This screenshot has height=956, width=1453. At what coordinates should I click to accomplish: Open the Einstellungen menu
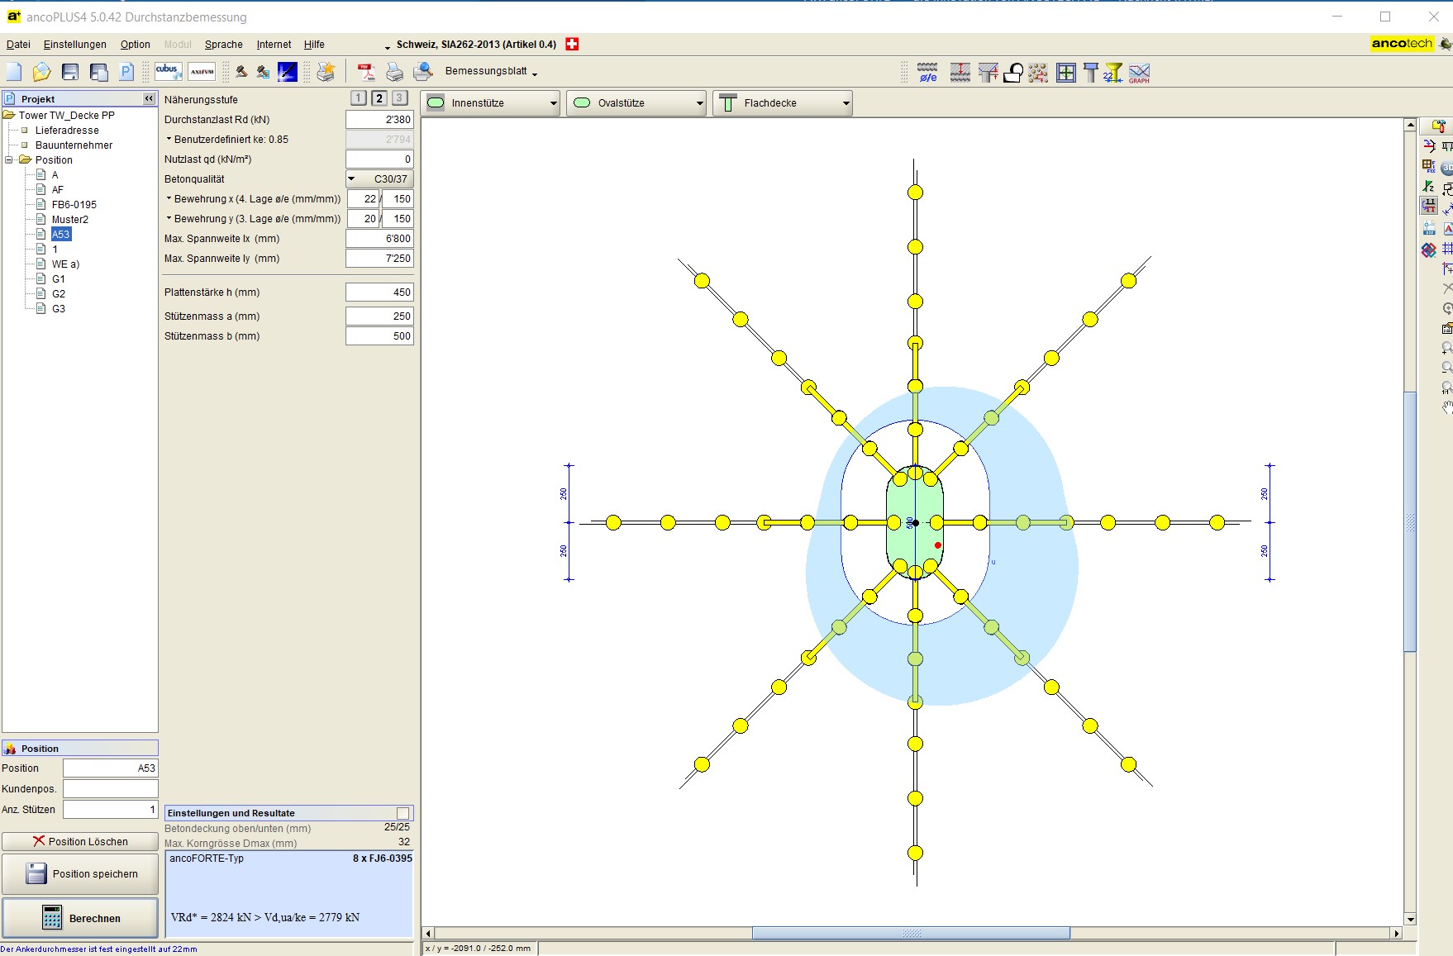point(74,45)
